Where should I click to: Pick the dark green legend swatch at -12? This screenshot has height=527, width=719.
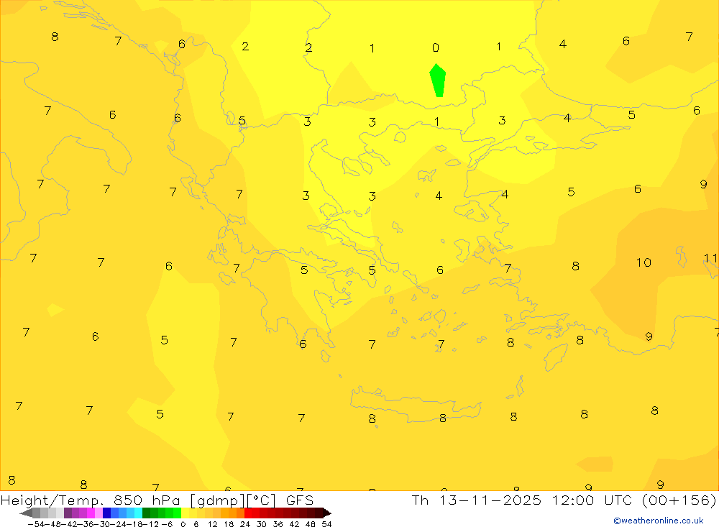coord(146,513)
